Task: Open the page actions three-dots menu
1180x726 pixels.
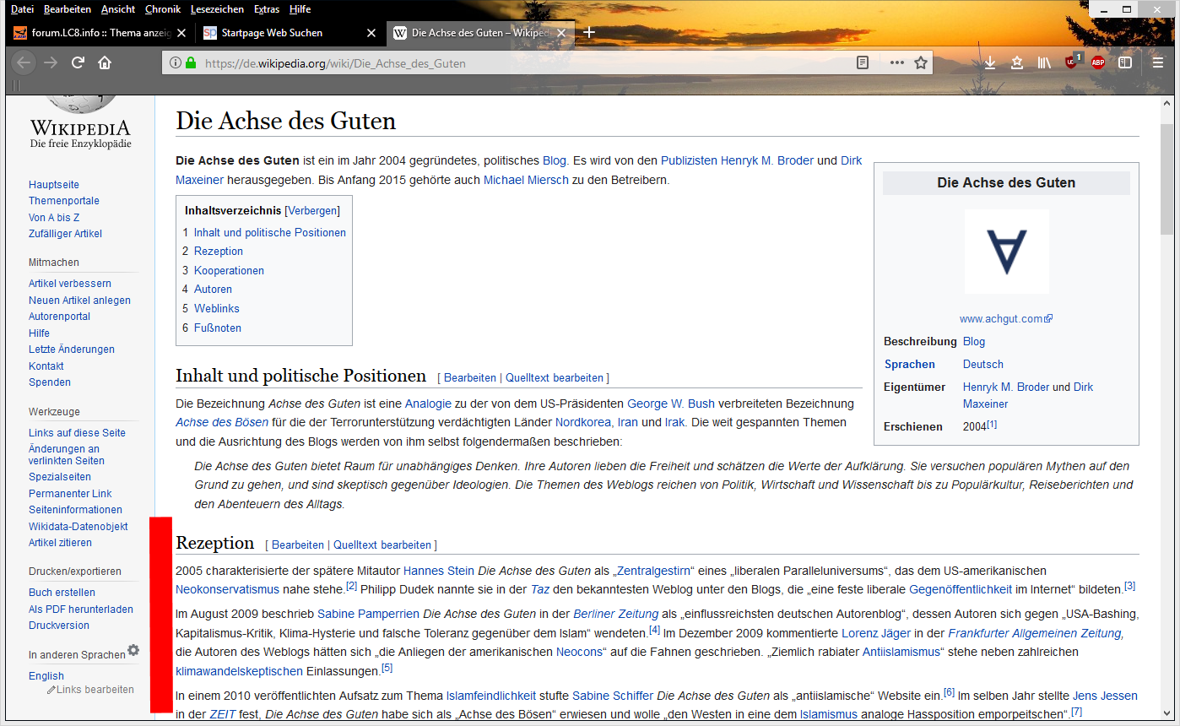Action: [x=896, y=62]
